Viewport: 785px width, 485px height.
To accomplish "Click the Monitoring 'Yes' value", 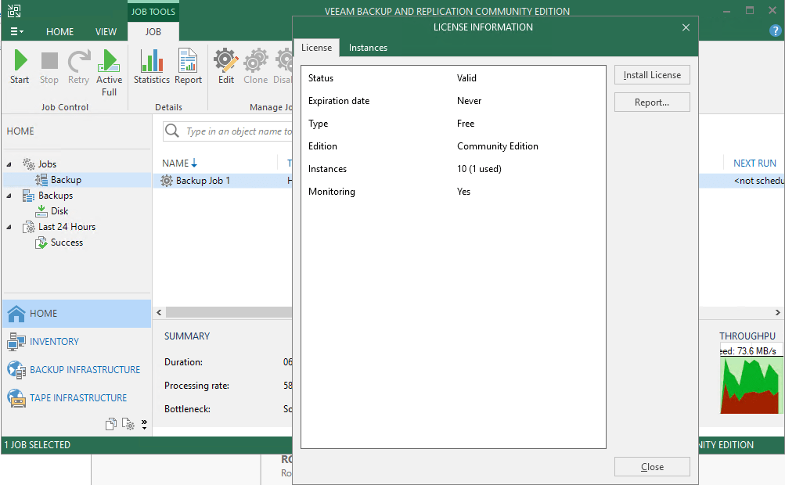I will 463,191.
